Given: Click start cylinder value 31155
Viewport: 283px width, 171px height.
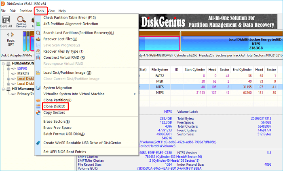Looking at the screenshot, I should coord(201,93).
